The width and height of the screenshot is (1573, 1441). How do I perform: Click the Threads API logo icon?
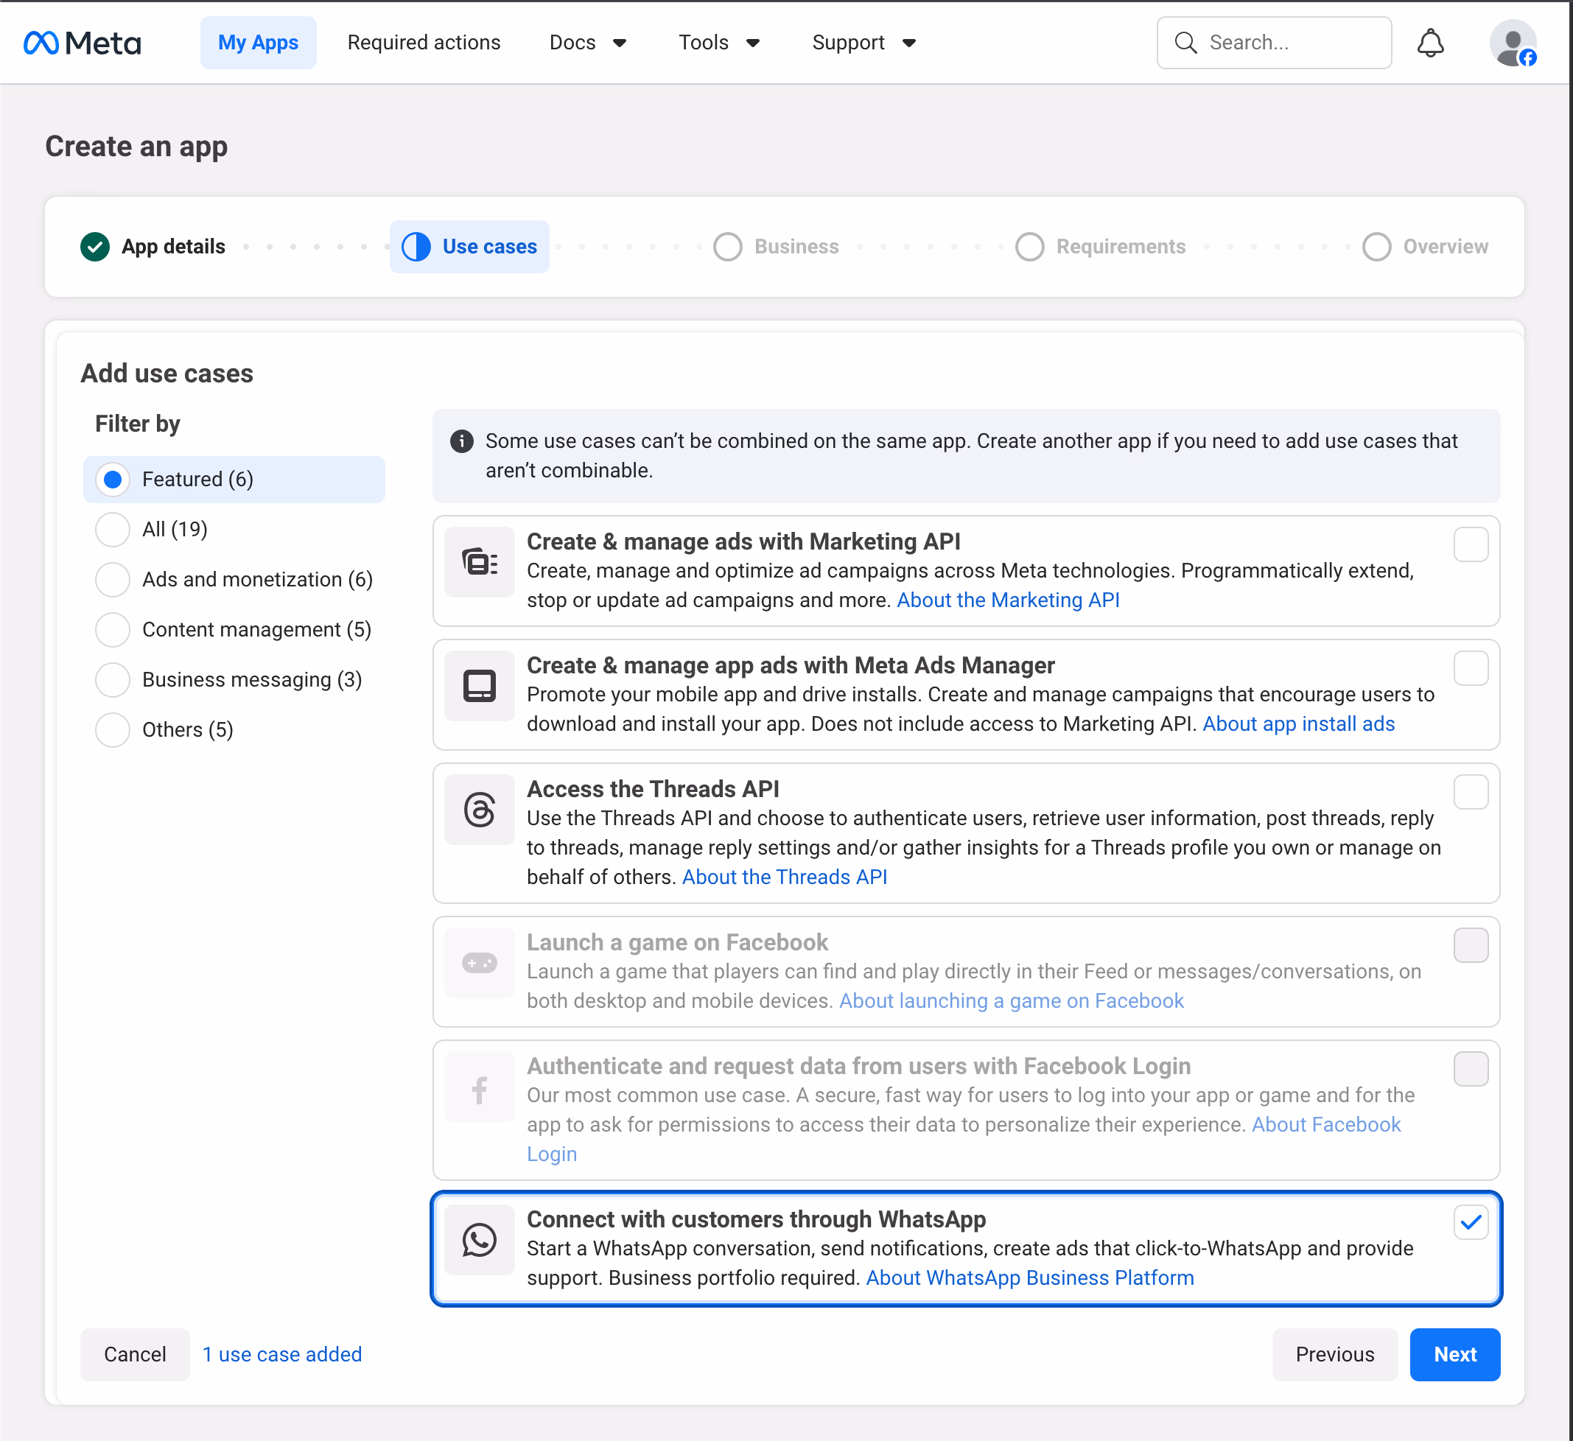[479, 809]
